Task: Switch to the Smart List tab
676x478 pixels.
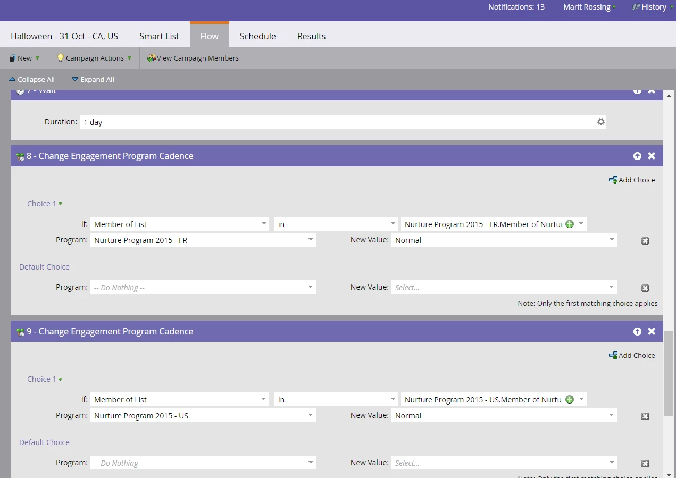Action: pyautogui.click(x=159, y=36)
